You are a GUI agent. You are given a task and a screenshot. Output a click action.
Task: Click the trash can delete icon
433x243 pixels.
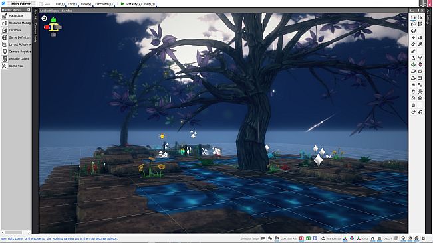click(x=414, y=105)
